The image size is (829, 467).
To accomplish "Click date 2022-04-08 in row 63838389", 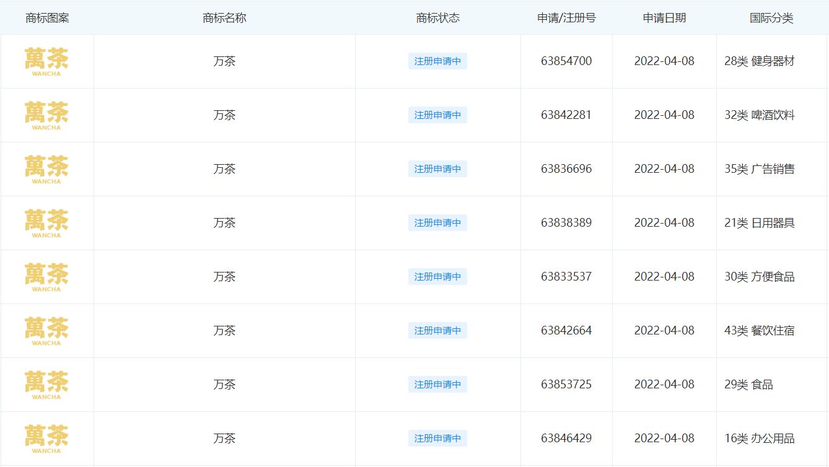I will (664, 223).
